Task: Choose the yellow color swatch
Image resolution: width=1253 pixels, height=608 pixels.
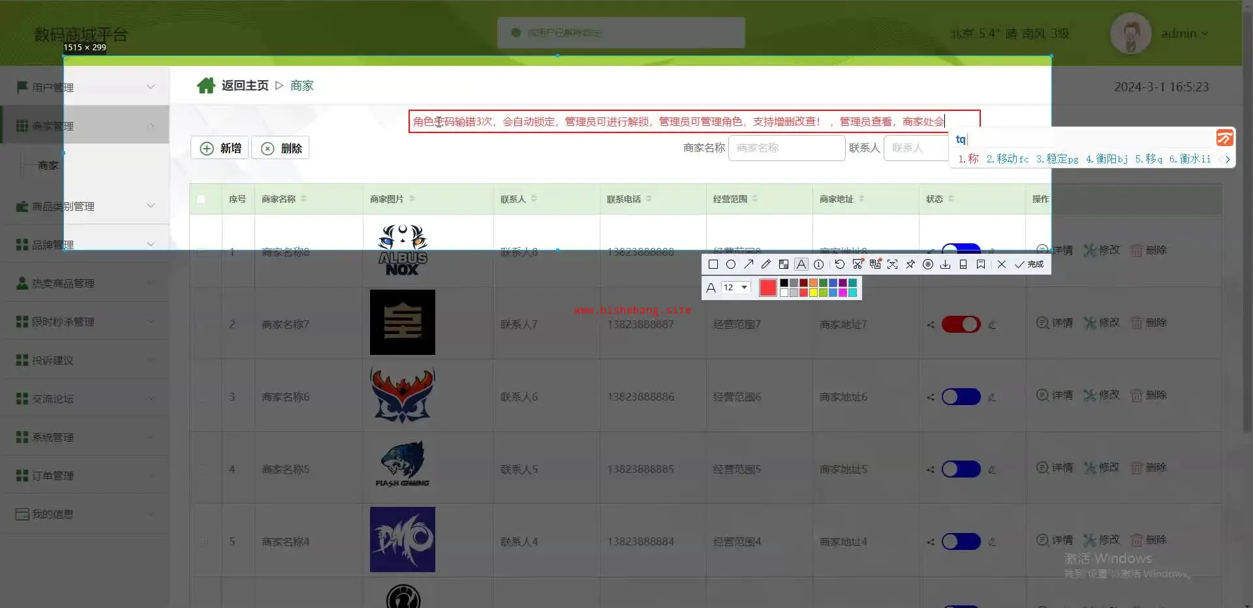Action: pyautogui.click(x=813, y=293)
